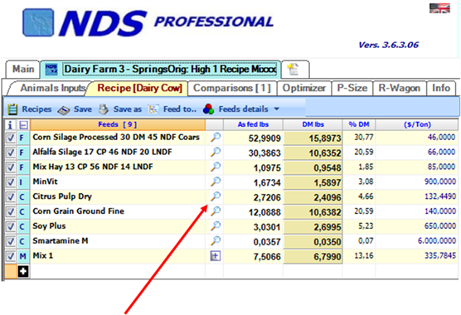Select the Smartamine M feed name
The height and width of the screenshot is (315, 461).
pos(61,240)
